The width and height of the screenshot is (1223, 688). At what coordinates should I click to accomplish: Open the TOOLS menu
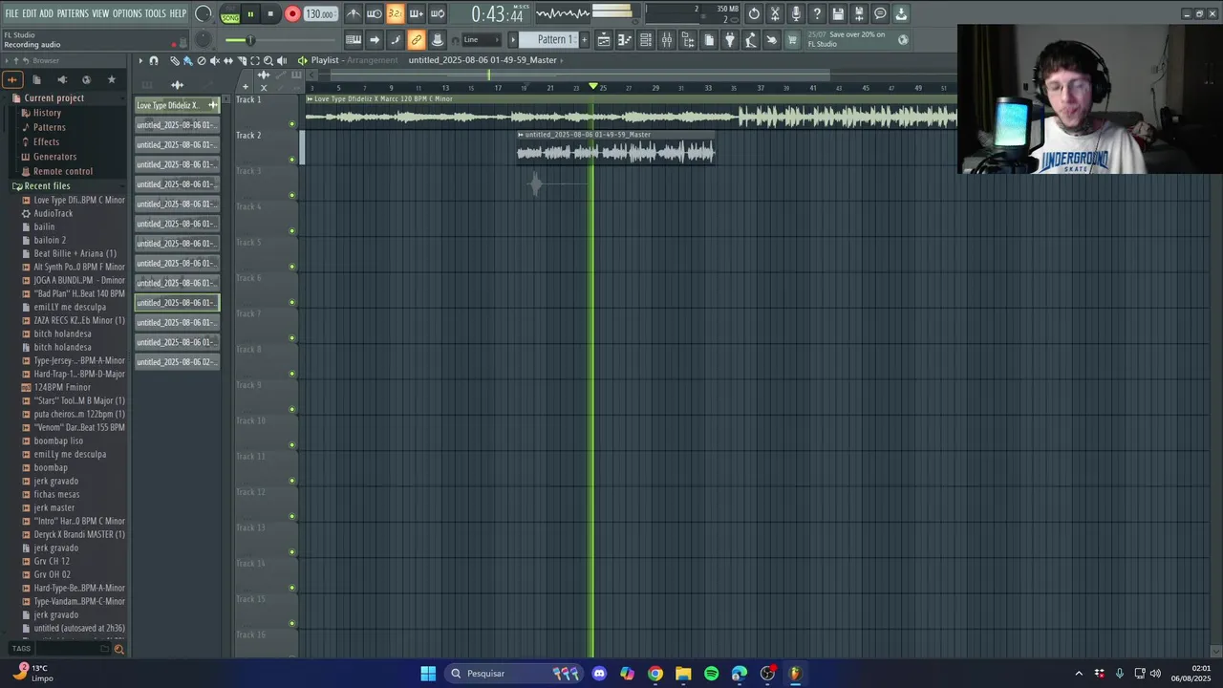point(155,13)
